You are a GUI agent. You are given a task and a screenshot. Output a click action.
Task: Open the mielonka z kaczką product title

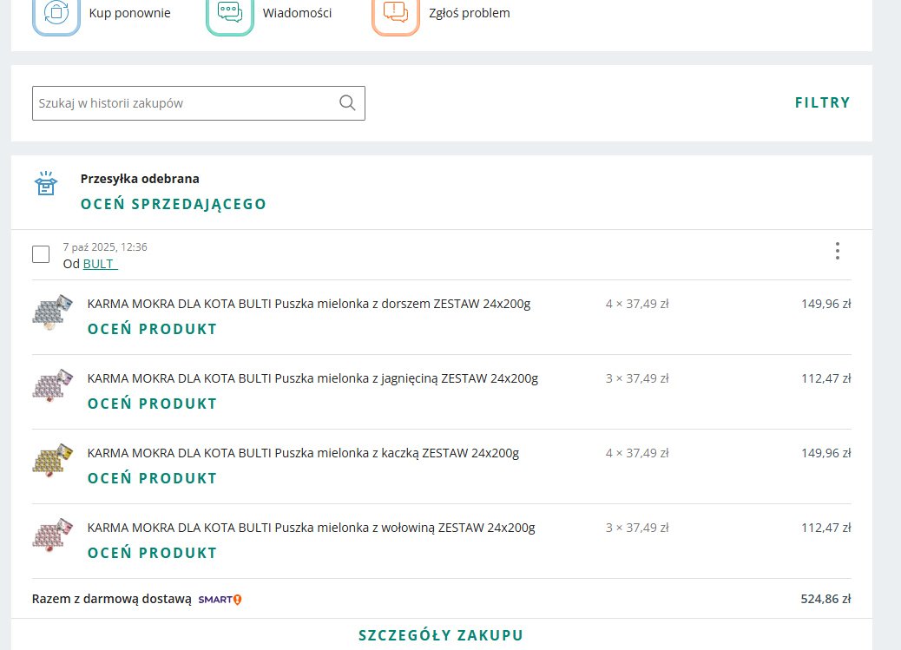click(303, 454)
